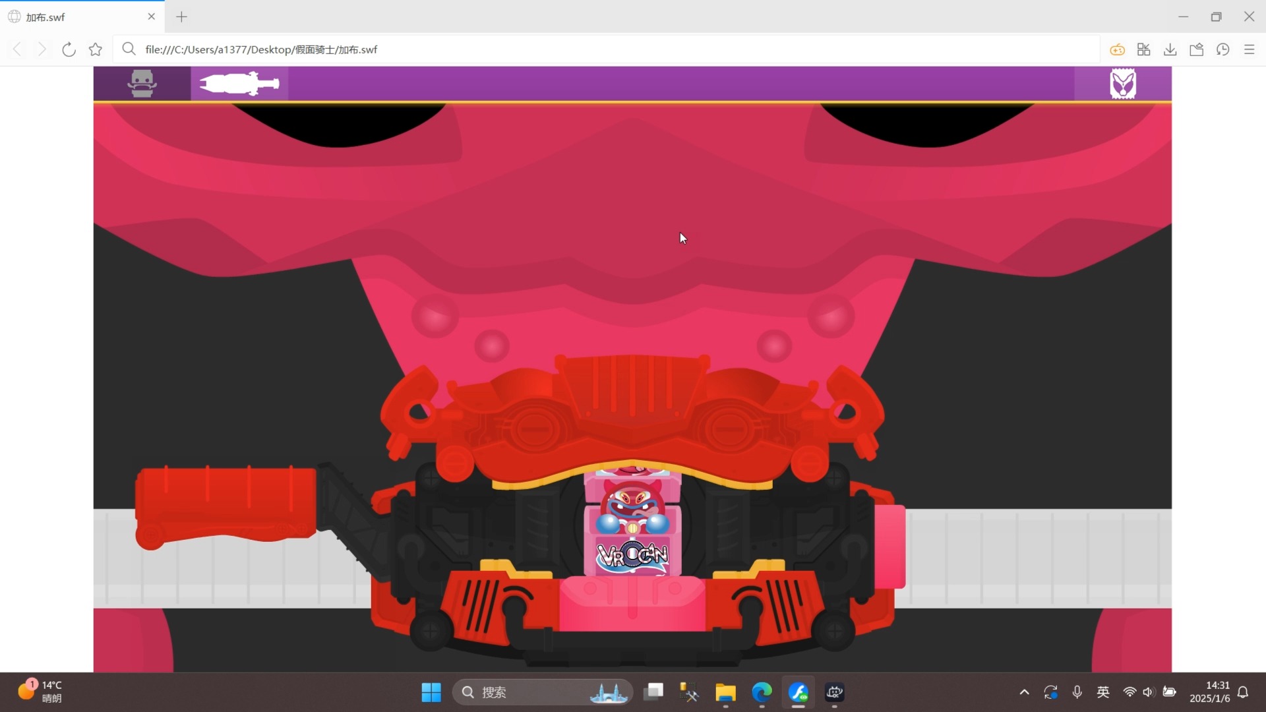Open the notifications bell
The height and width of the screenshot is (712, 1266).
[1243, 692]
